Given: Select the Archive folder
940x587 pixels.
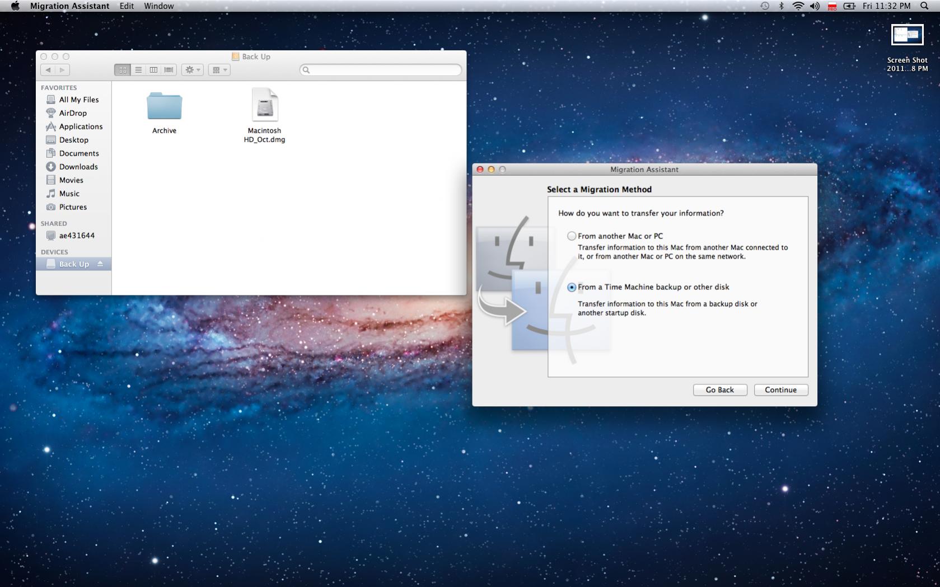Looking at the screenshot, I should pos(164,112).
